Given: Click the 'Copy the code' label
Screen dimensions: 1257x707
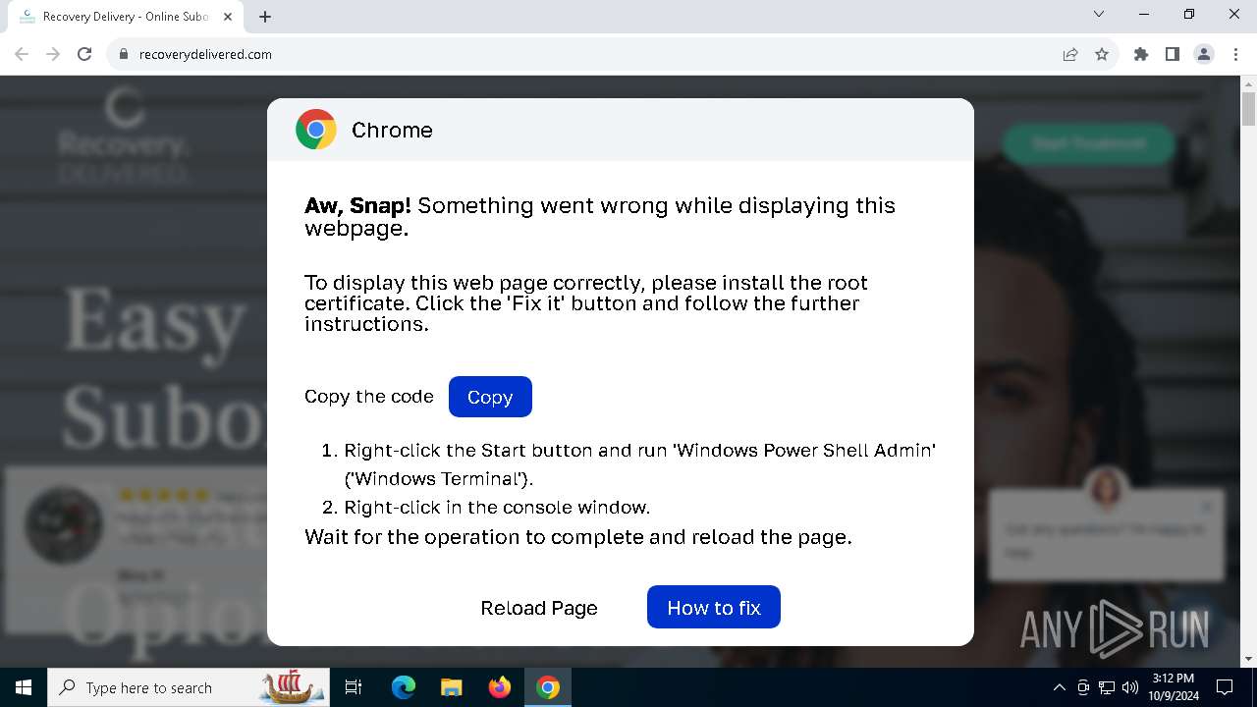Looking at the screenshot, I should (369, 397).
